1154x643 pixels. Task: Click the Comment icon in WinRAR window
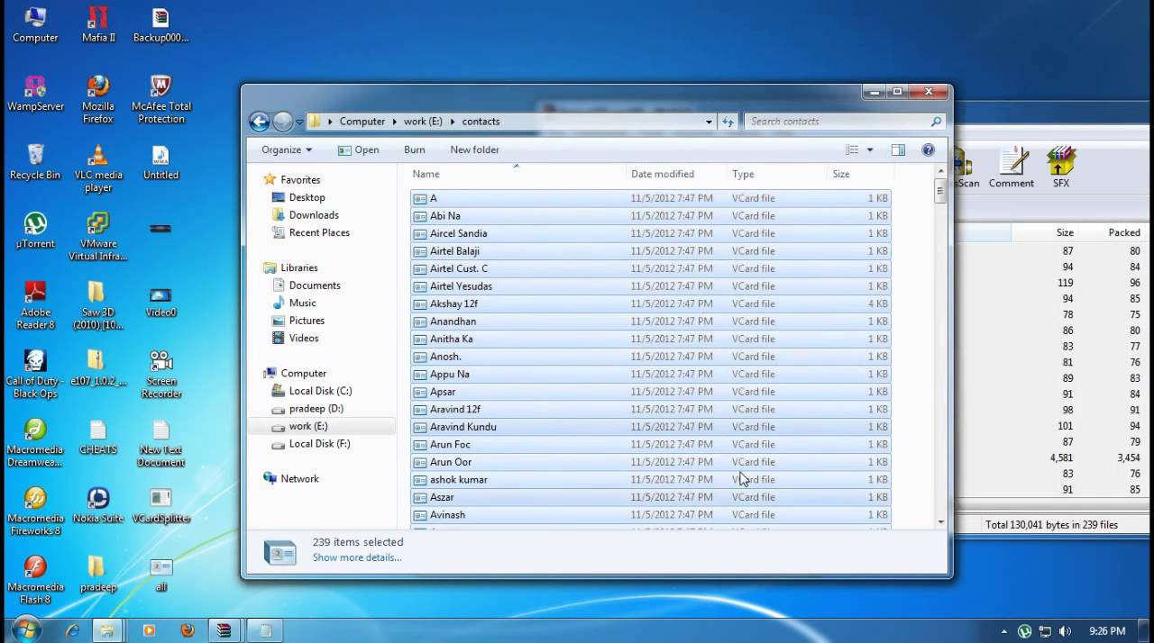(1011, 168)
